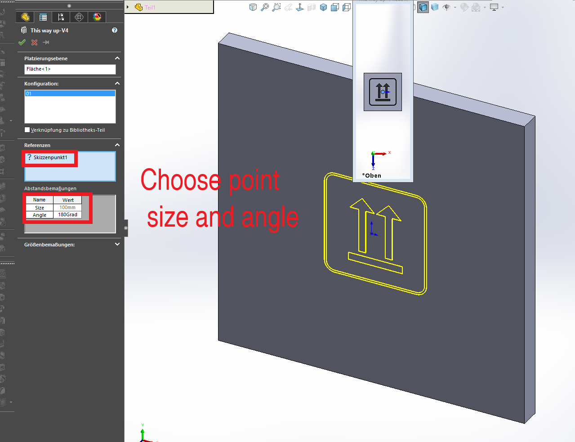Open the View Orientation cube icon
Screen dimensions: 575x442
pyautogui.click(x=253, y=7)
